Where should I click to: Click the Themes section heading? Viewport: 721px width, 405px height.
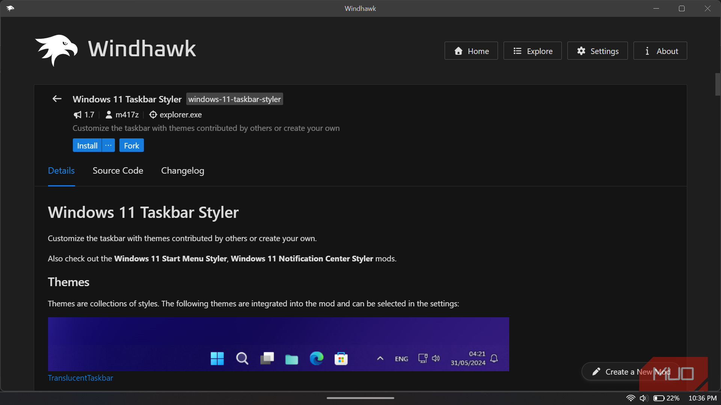(69, 282)
